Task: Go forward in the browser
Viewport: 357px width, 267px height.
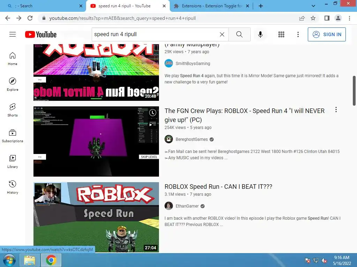Action: click(x=19, y=18)
